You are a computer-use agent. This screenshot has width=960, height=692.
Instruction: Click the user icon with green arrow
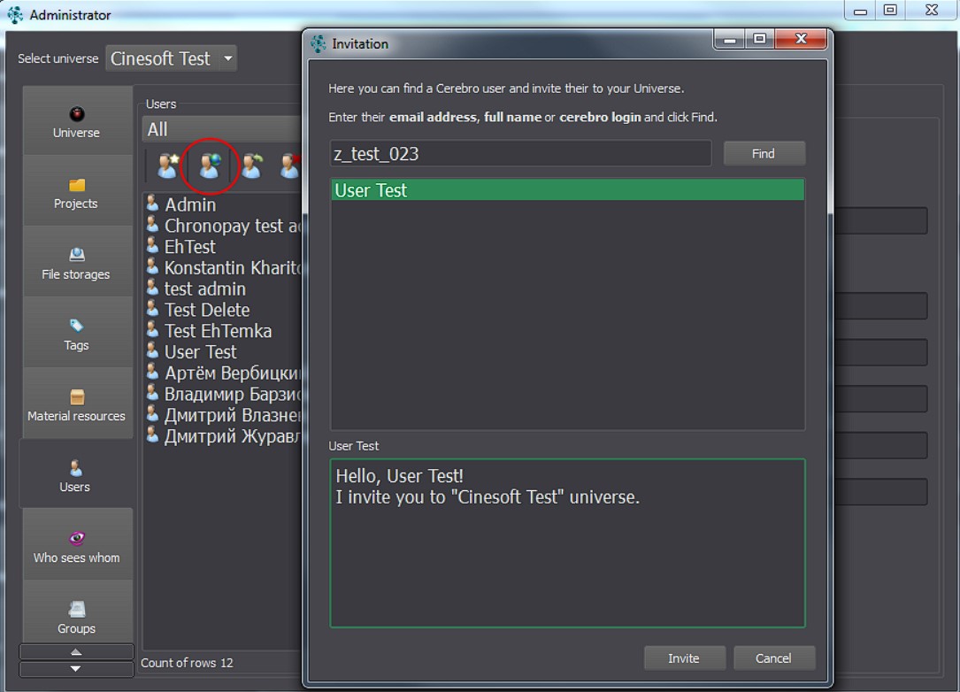[x=251, y=166]
